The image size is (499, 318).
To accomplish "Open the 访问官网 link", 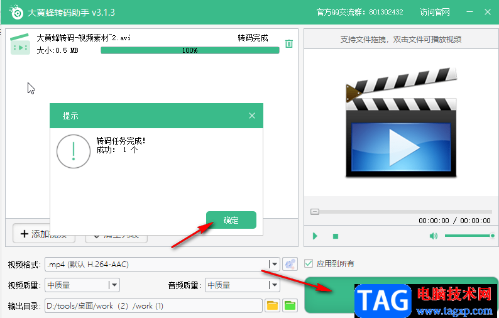I will pyautogui.click(x=435, y=12).
